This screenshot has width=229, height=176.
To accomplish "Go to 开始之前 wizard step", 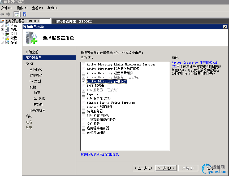I will (x=32, y=52).
